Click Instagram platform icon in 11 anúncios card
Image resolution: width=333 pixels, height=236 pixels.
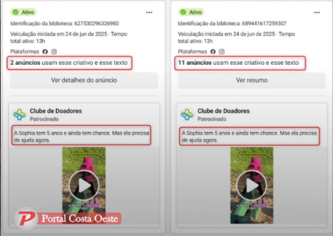(x=222, y=52)
